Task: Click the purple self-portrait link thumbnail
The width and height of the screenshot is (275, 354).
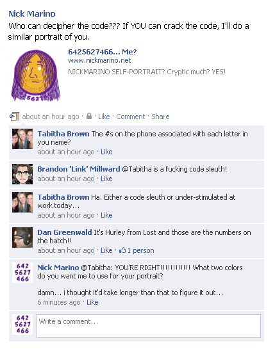Action: coord(35,76)
